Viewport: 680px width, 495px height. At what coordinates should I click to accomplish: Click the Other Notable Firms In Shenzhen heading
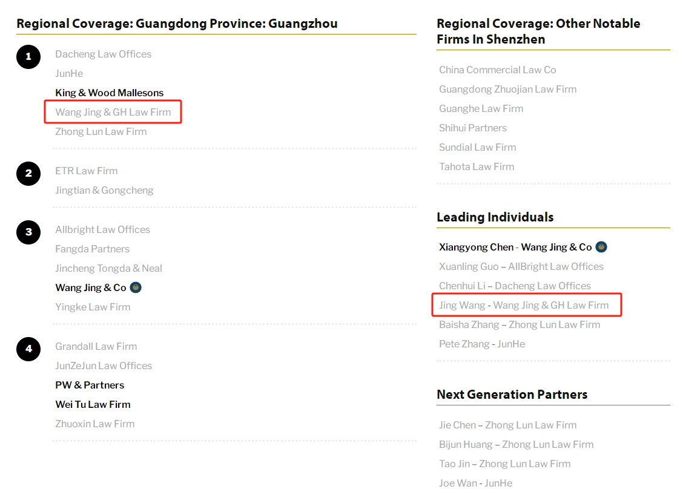tap(538, 31)
